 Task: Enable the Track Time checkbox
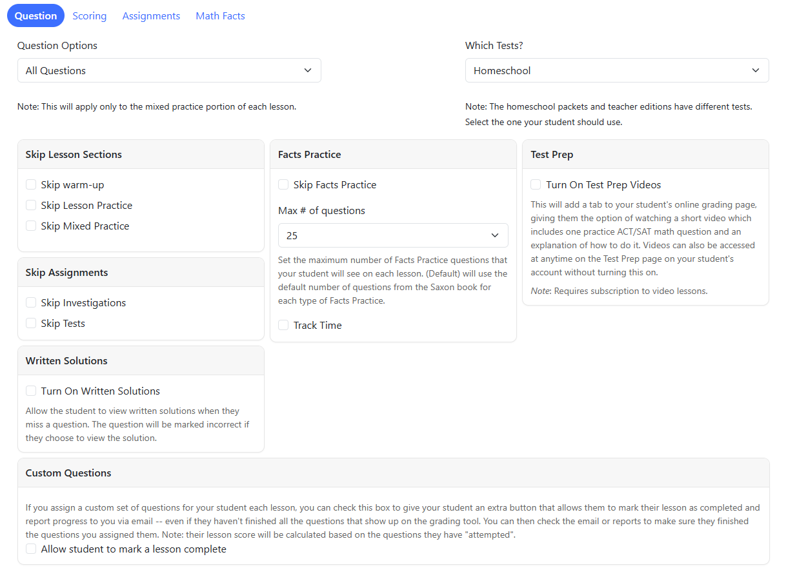(x=283, y=325)
